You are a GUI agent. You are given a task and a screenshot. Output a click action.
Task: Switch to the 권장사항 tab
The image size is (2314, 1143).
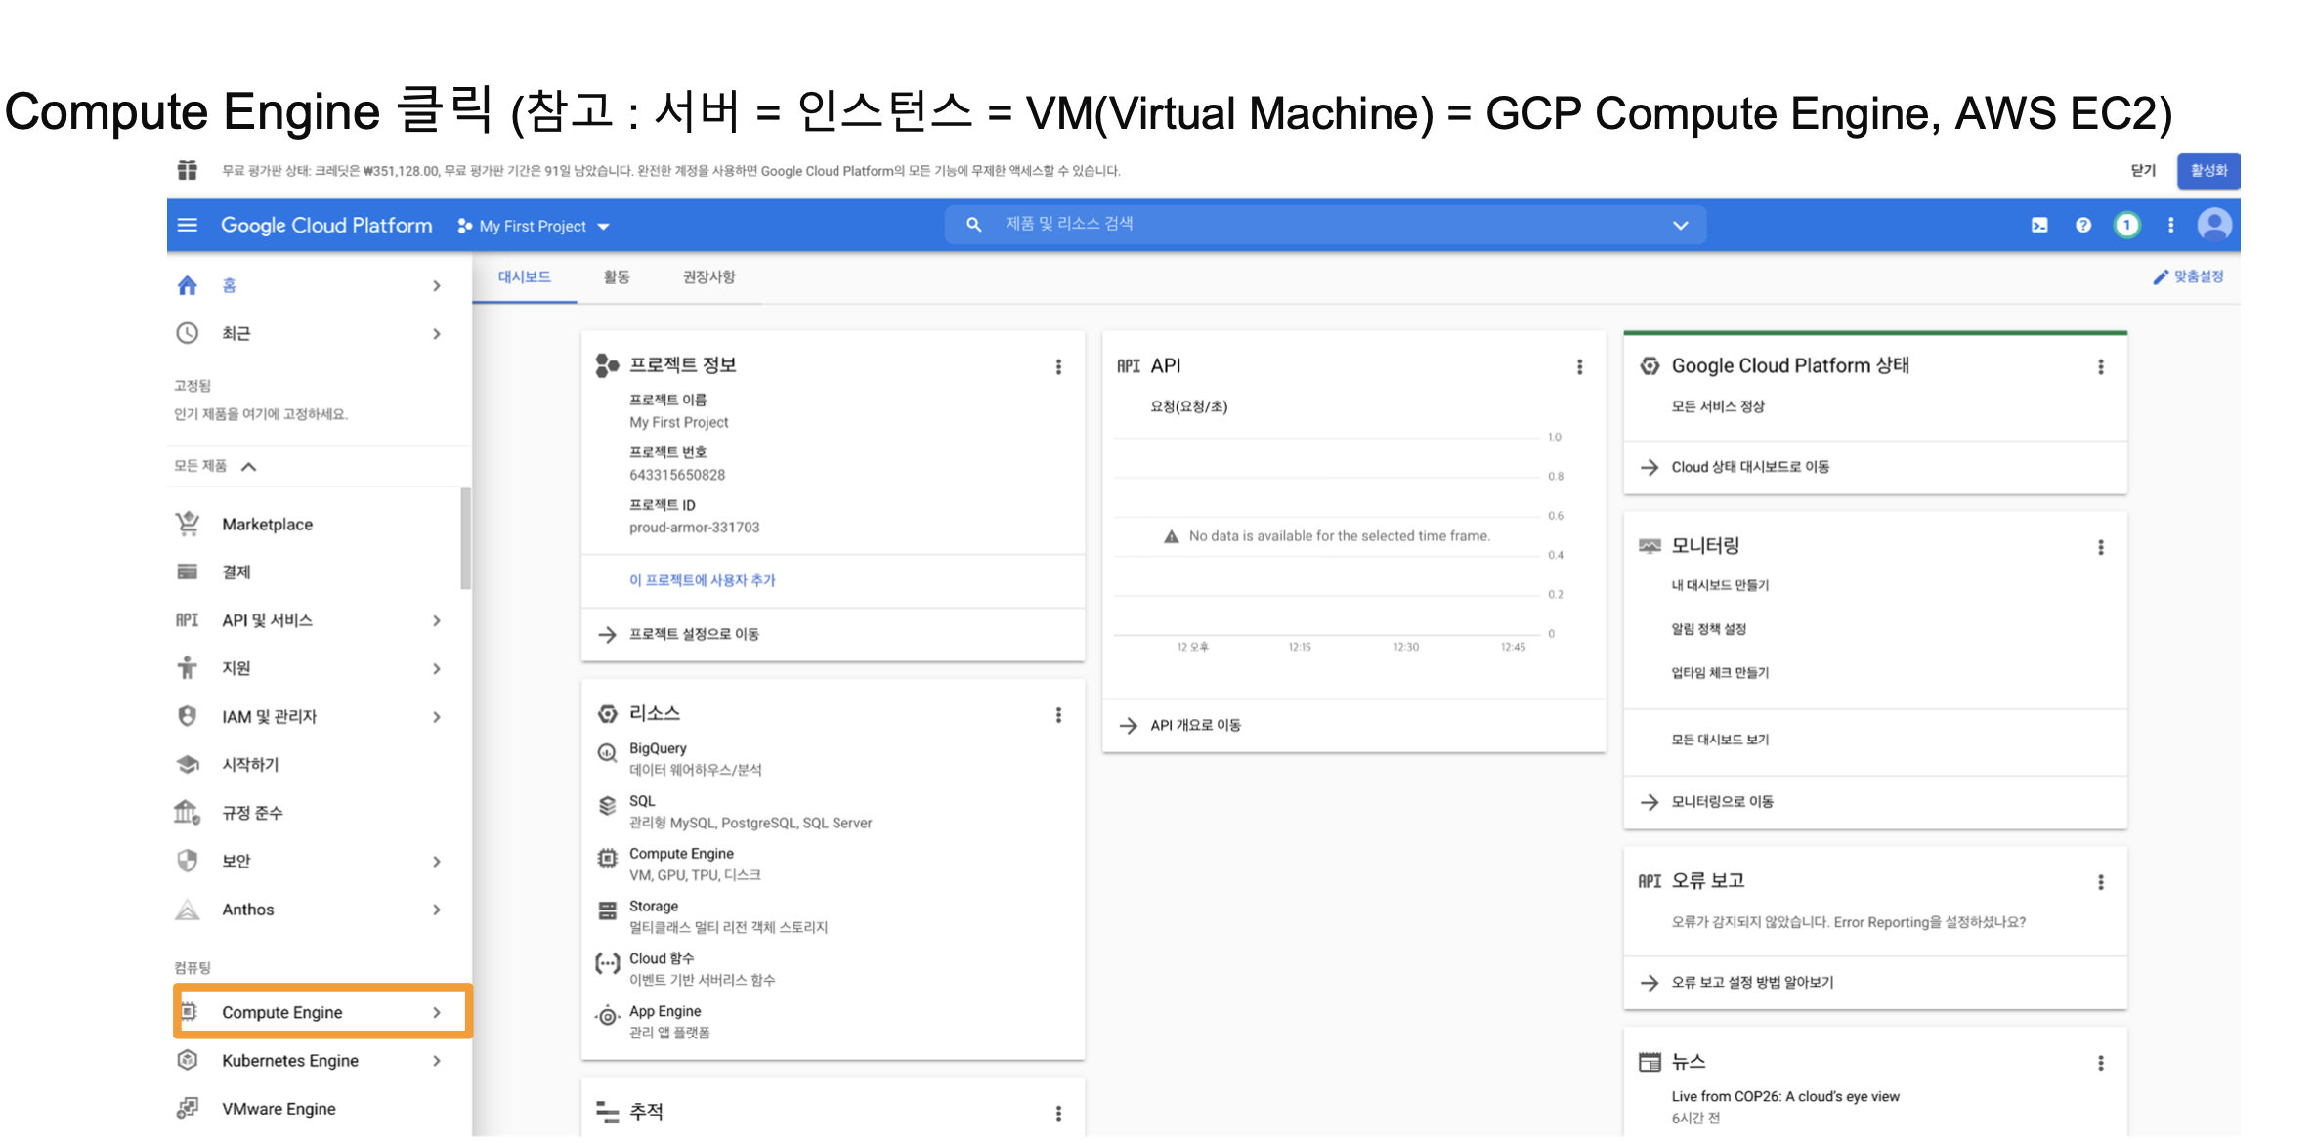708,277
